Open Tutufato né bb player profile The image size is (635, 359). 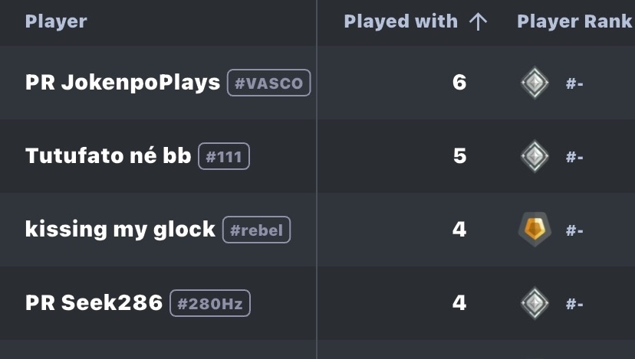coord(108,156)
